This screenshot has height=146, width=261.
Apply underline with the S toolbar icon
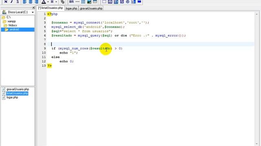18,2
